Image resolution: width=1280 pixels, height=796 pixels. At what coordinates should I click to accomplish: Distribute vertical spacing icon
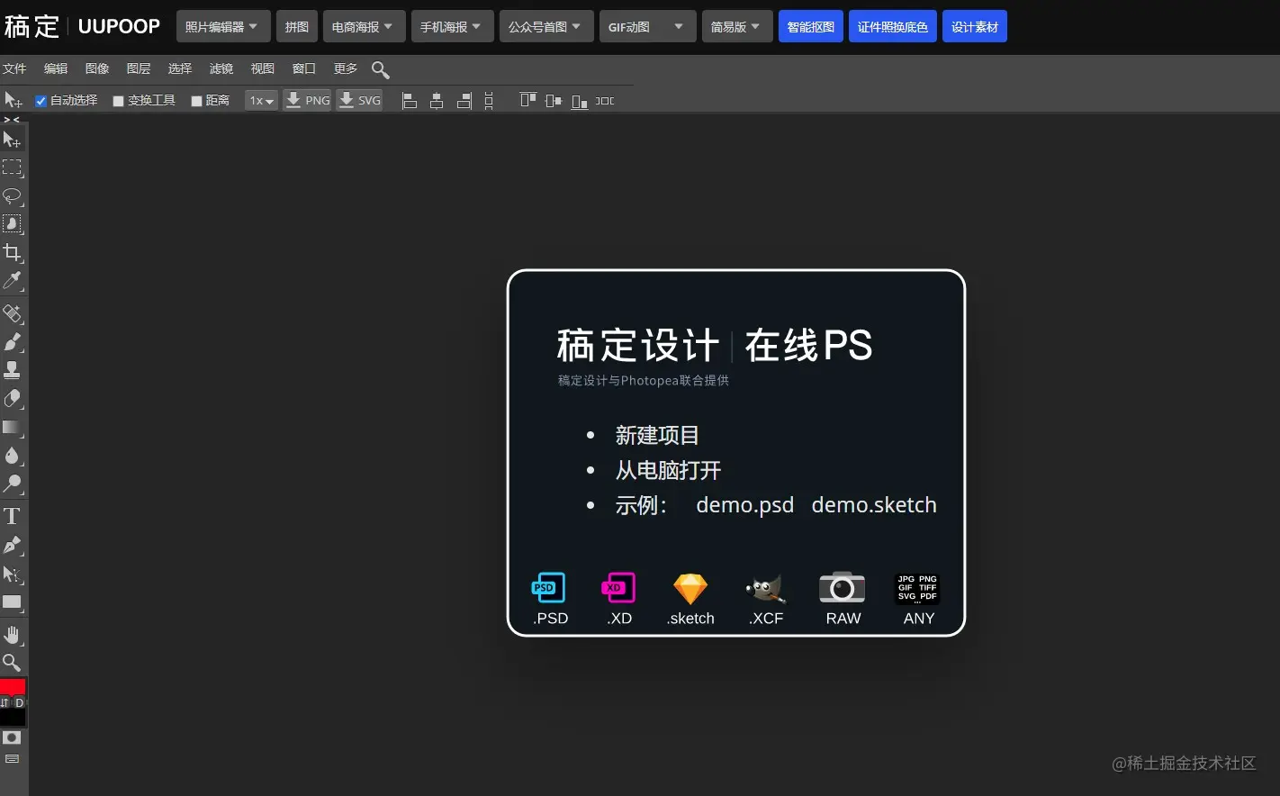point(489,101)
